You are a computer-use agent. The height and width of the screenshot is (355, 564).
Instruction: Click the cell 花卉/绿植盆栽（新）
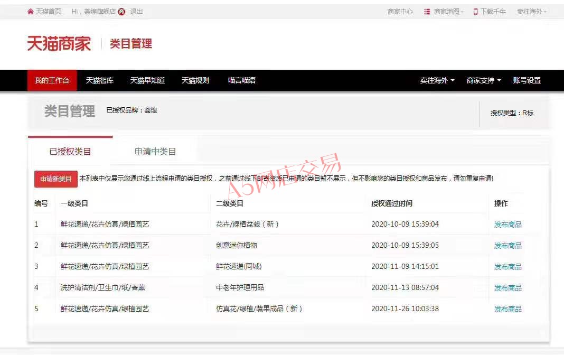(x=247, y=224)
